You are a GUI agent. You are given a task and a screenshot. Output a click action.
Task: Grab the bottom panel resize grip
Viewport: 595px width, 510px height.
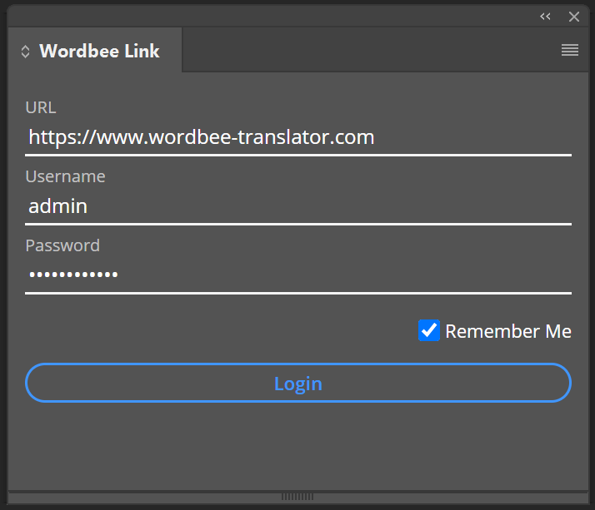297,497
